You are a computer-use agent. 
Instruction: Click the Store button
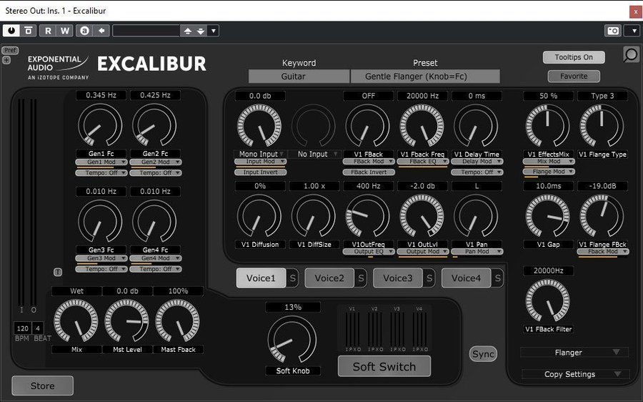42,386
